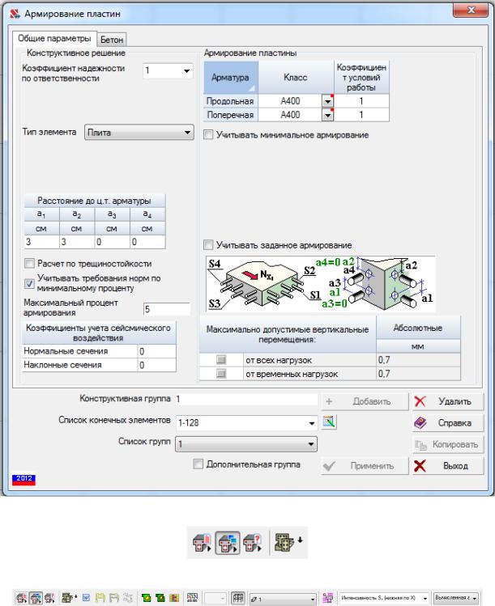Open the diameter group 1 dropdown
The width and height of the screenshot is (495, 606).
283,599
